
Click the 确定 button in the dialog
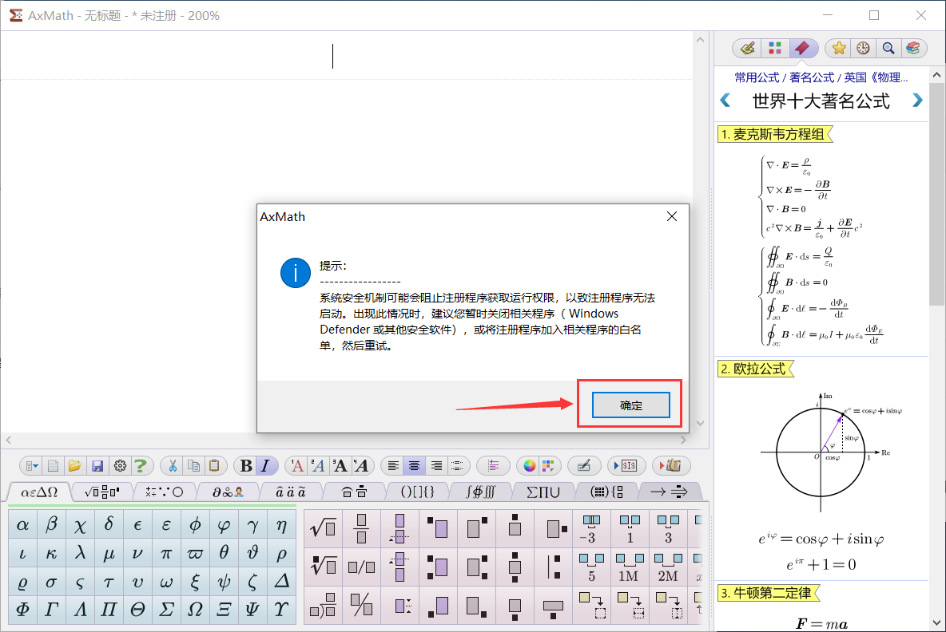click(630, 405)
